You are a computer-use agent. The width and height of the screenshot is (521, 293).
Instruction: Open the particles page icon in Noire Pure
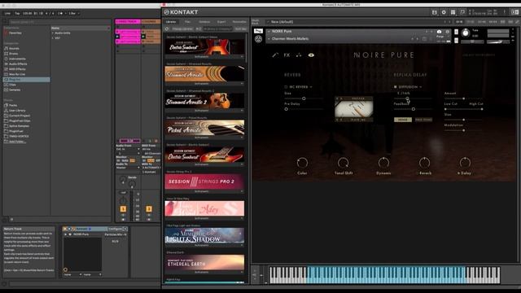[299, 55]
